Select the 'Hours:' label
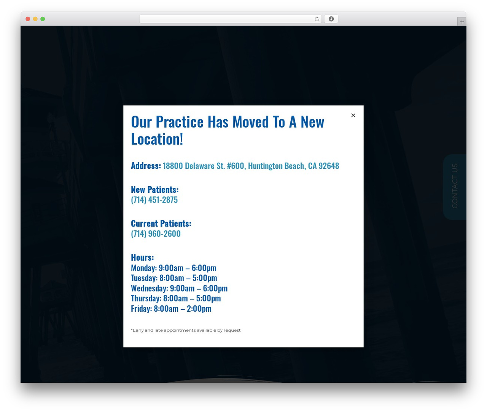This screenshot has height=412, width=487. 142,257
